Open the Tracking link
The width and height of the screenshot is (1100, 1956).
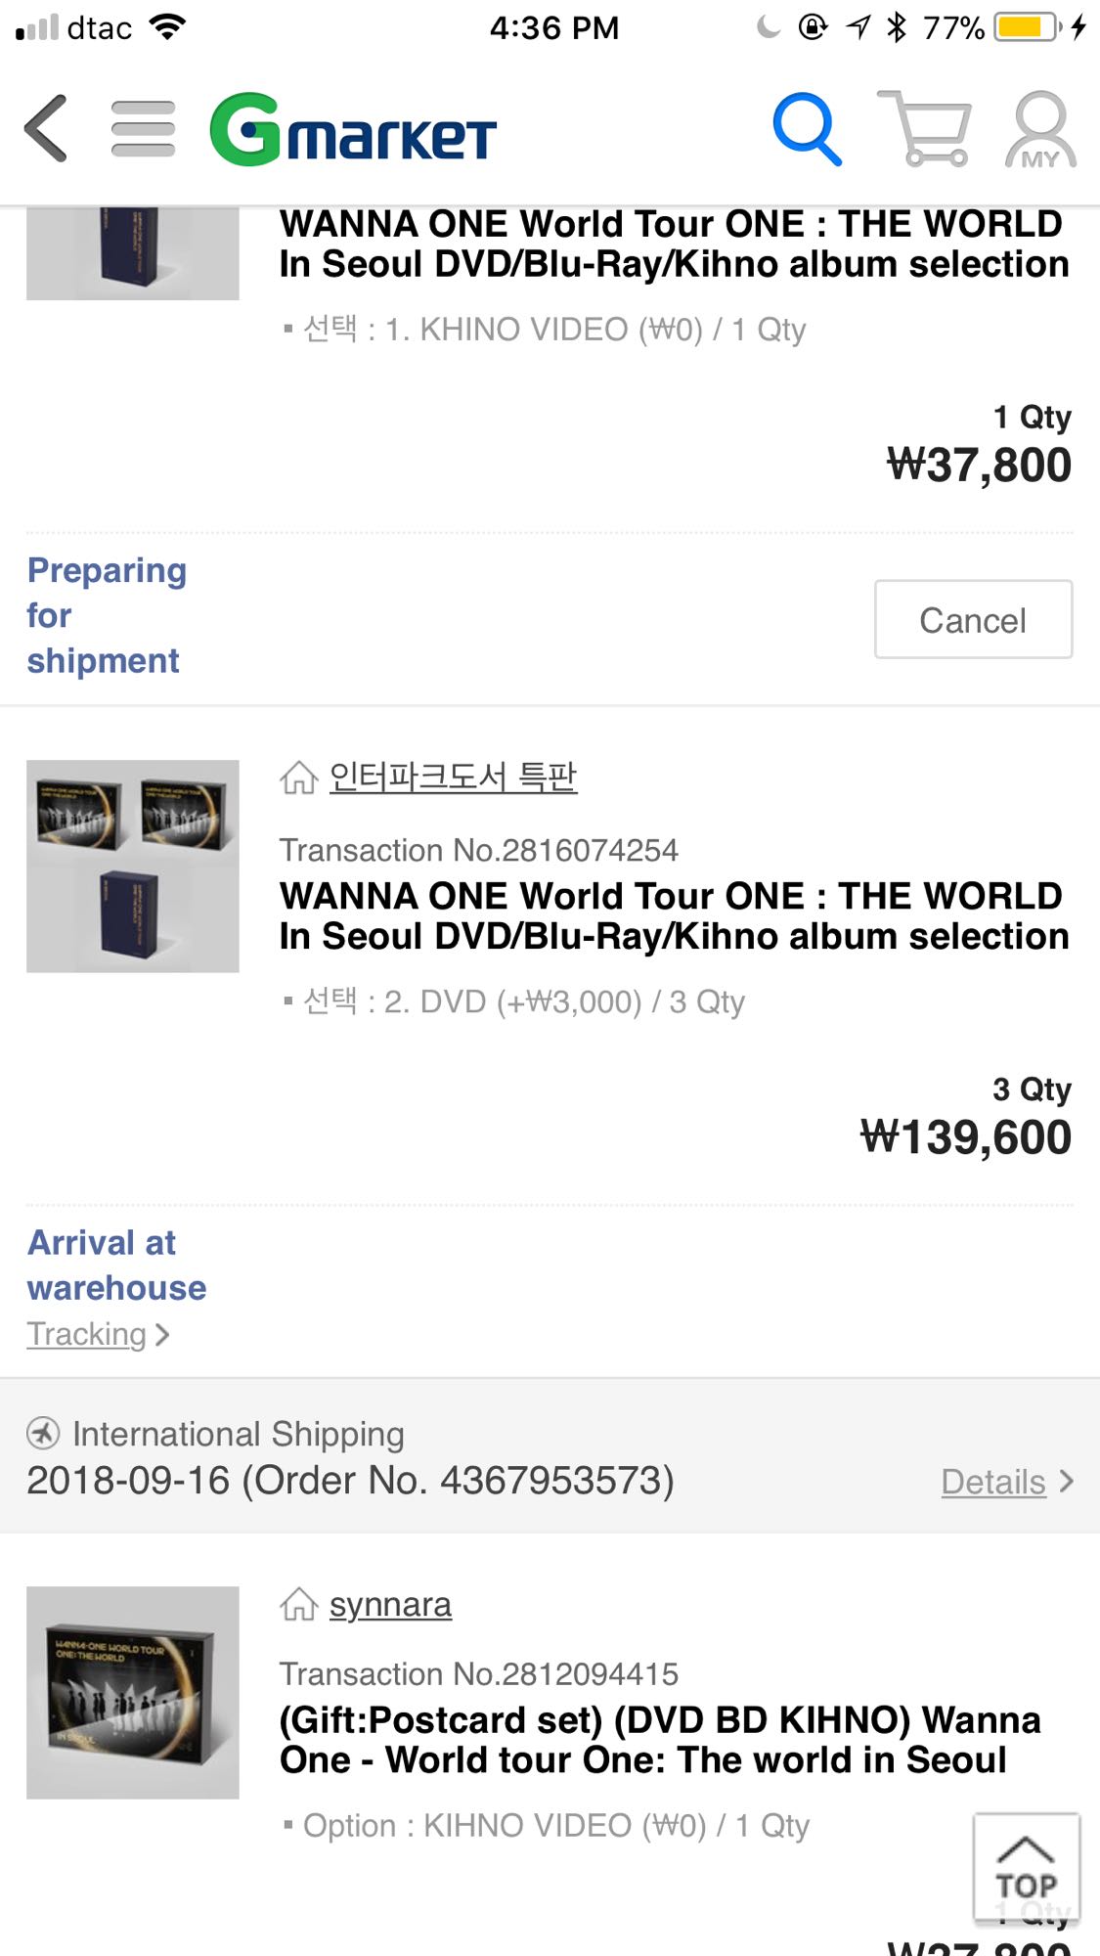[x=87, y=1334]
